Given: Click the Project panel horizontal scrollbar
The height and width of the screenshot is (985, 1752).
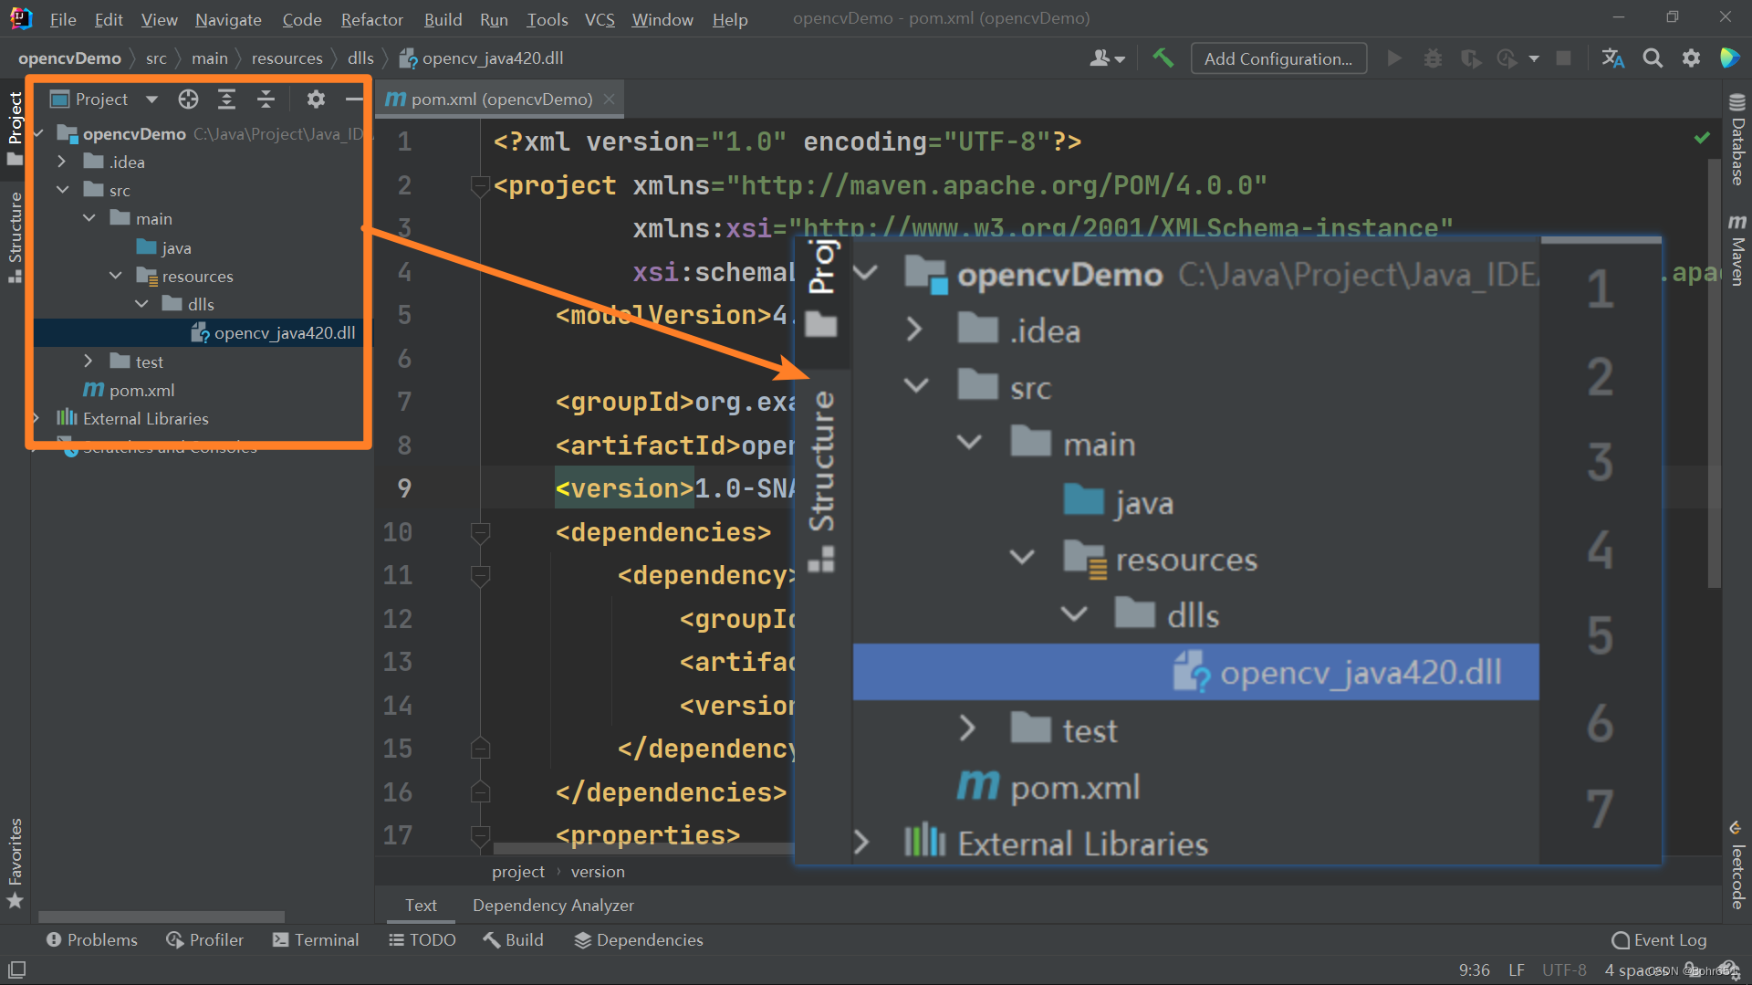Looking at the screenshot, I should (162, 916).
